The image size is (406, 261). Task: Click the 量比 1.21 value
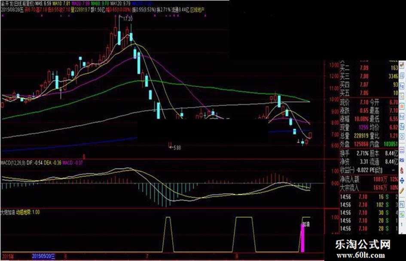point(384,136)
